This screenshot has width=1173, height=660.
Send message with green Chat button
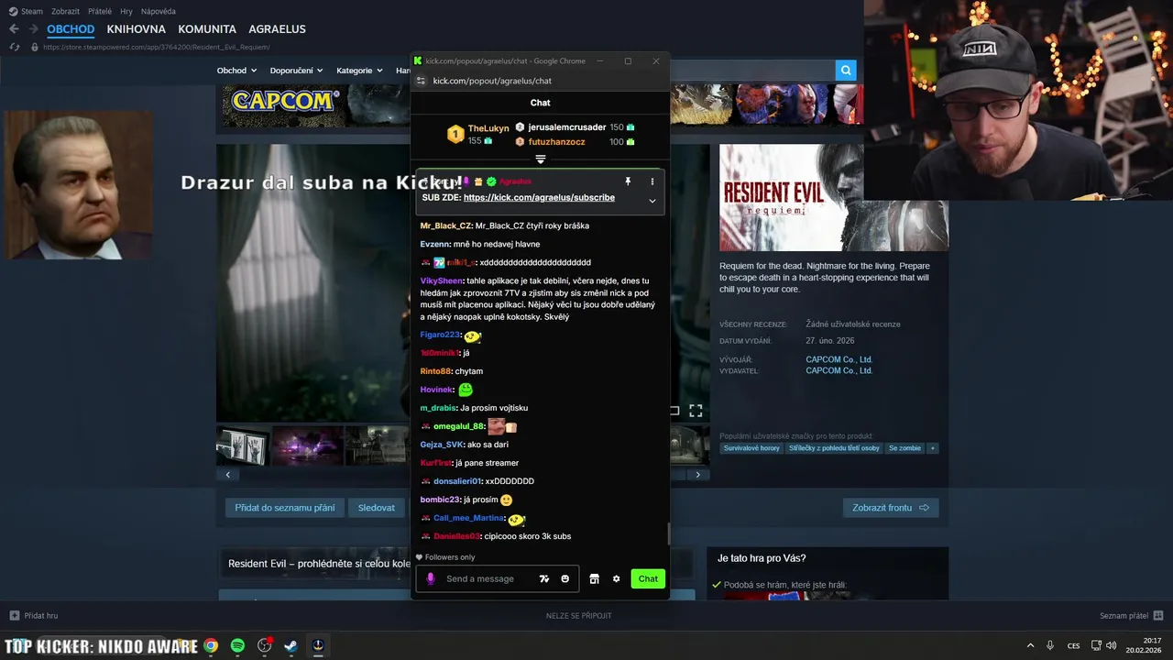tap(648, 578)
